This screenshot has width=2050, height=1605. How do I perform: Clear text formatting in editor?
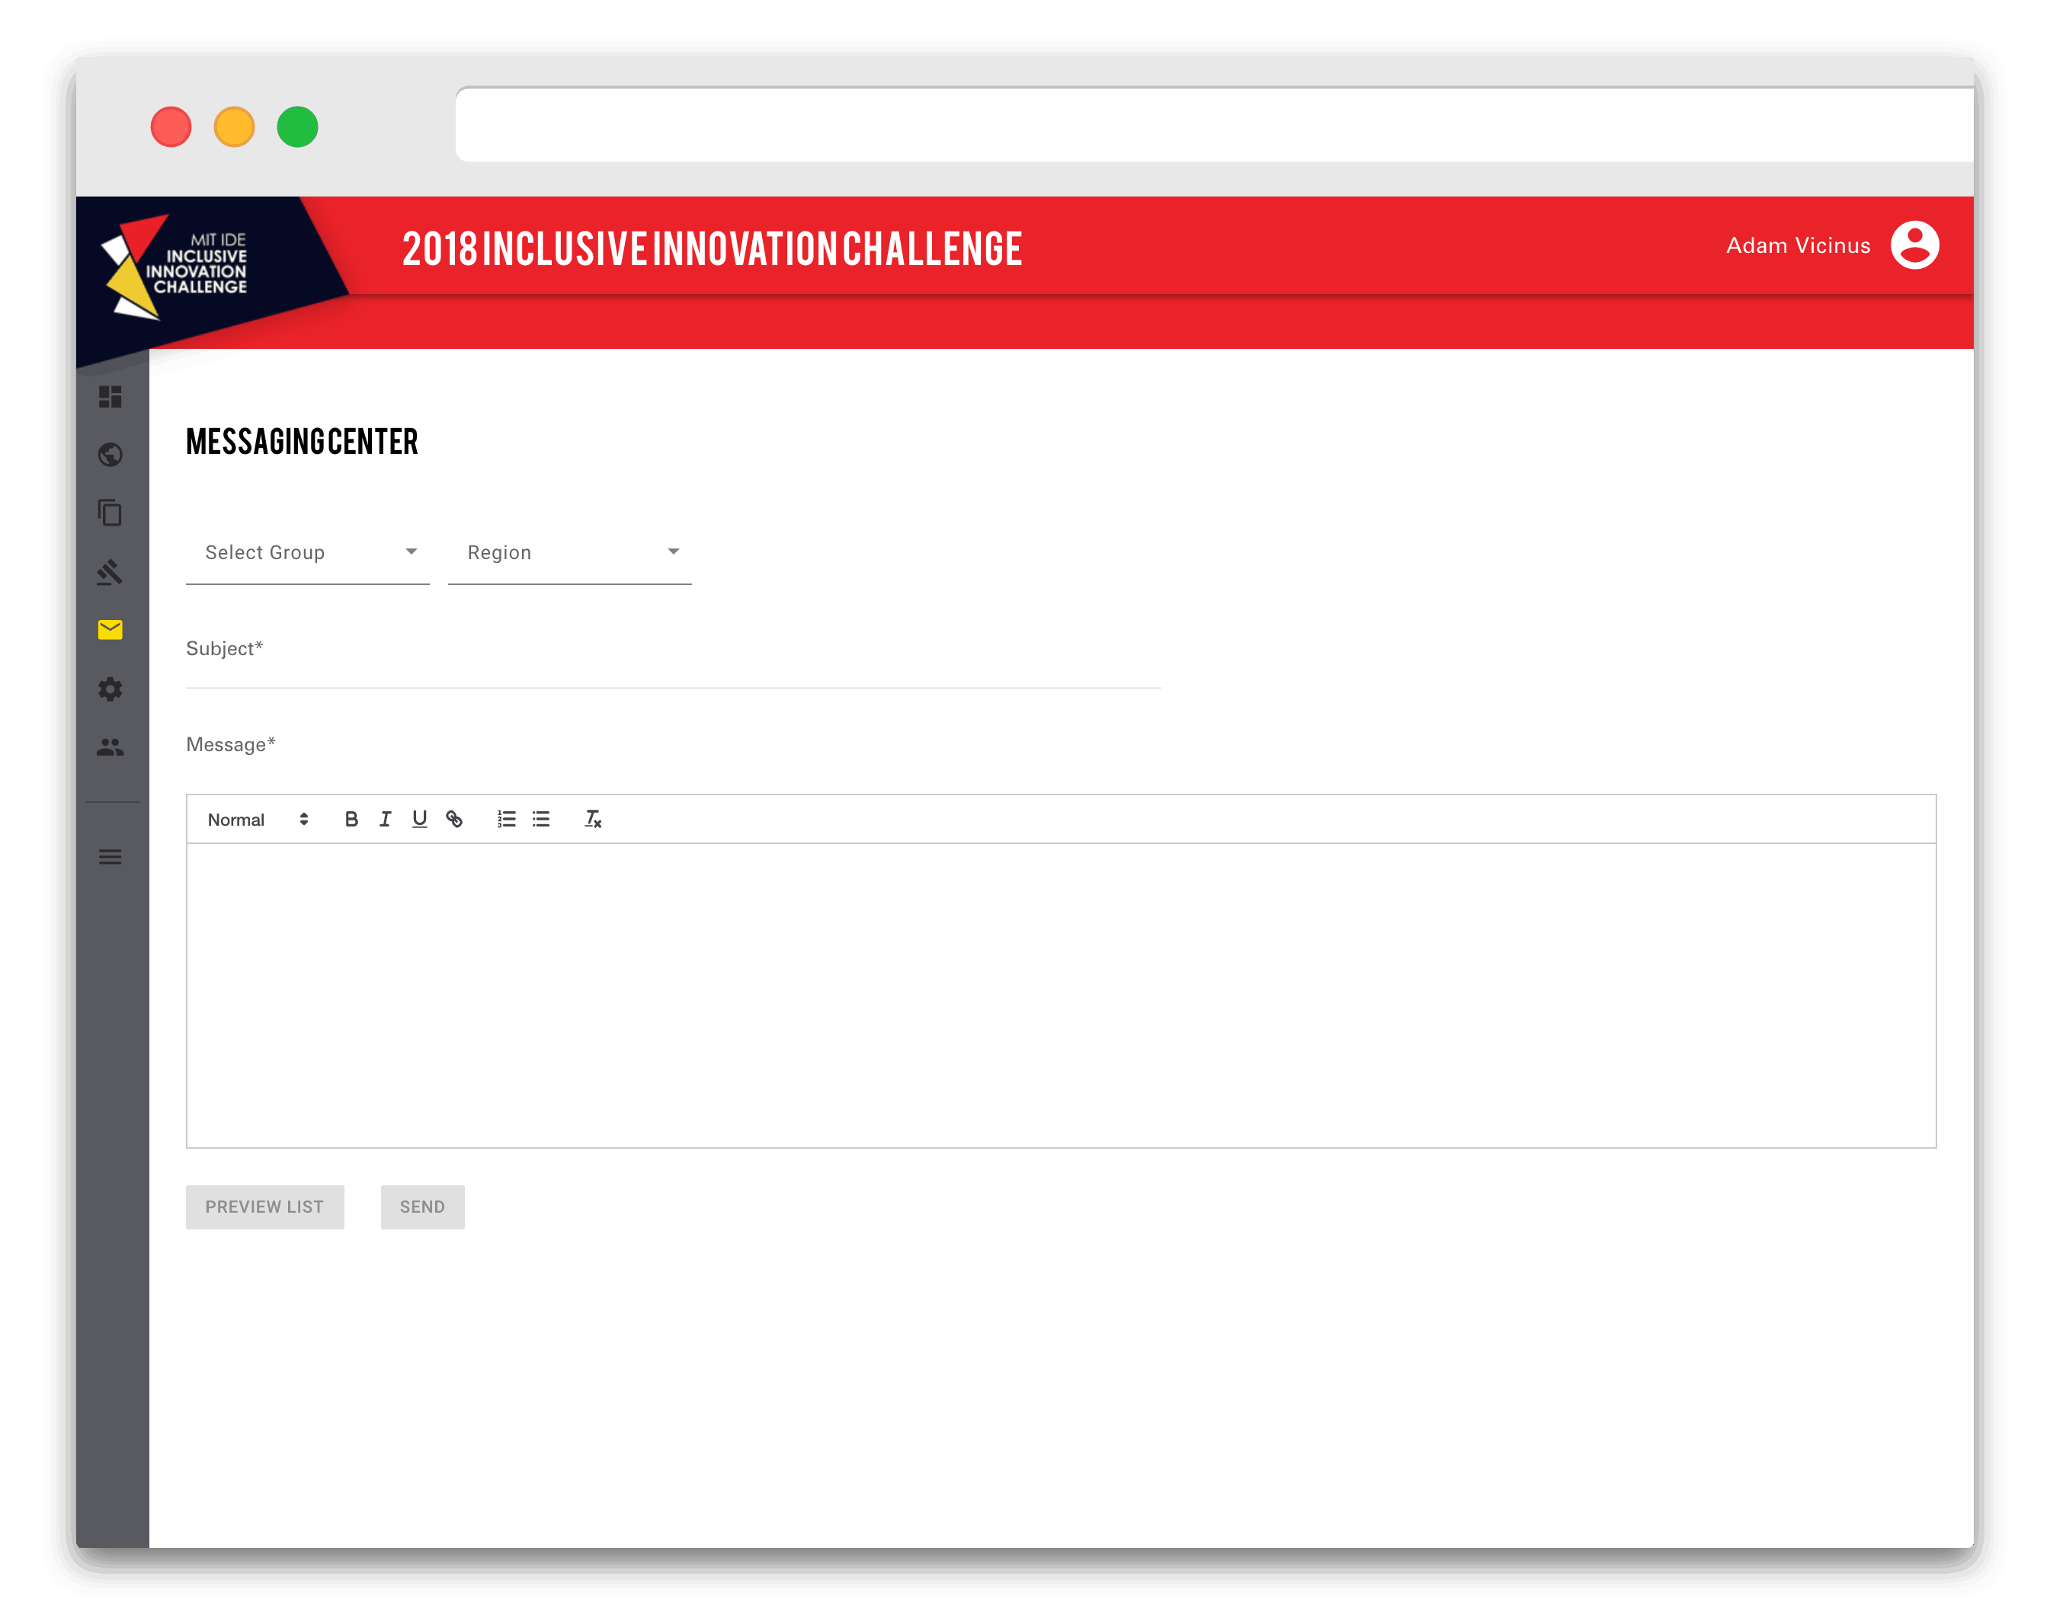[593, 820]
